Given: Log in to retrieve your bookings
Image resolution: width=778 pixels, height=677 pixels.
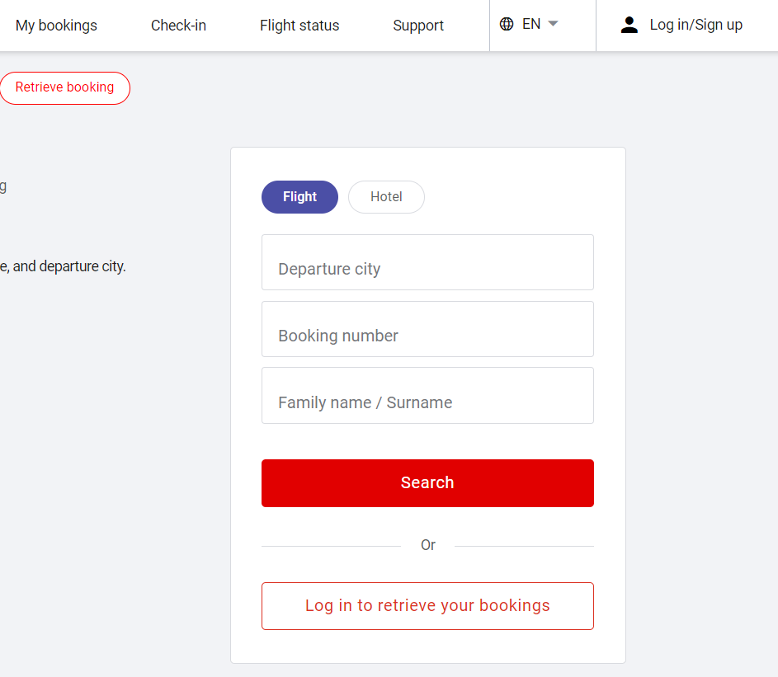Looking at the screenshot, I should pos(427,605).
